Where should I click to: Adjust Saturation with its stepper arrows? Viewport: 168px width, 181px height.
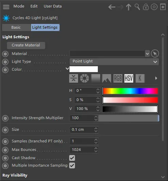tap(98, 100)
